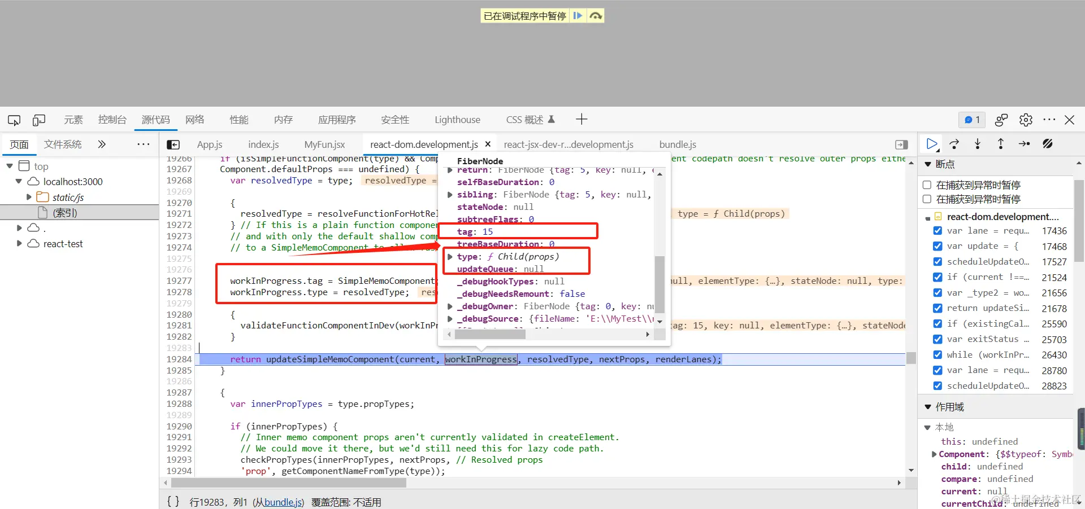Open the bundle.js file tab
The width and height of the screenshot is (1085, 509).
tap(678, 144)
